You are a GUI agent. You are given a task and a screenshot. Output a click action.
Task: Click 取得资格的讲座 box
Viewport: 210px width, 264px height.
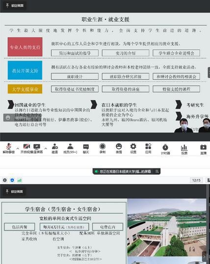pyautogui.click(x=126, y=89)
